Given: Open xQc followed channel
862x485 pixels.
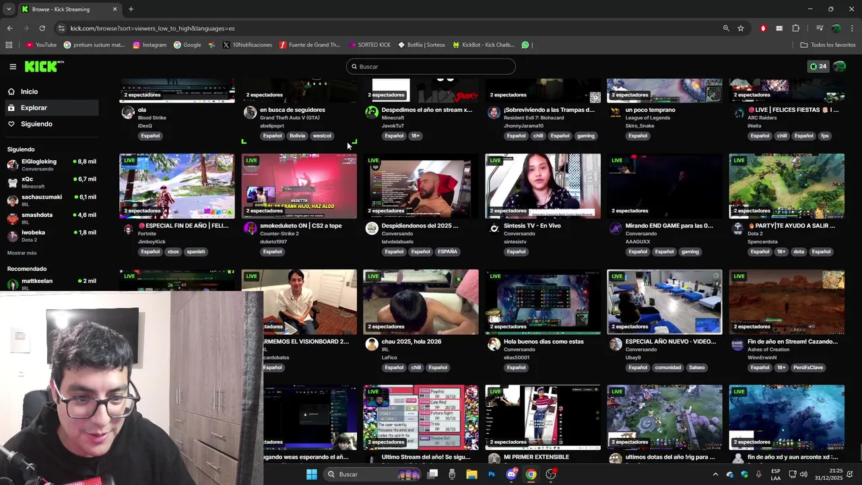Looking at the screenshot, I should (x=51, y=182).
